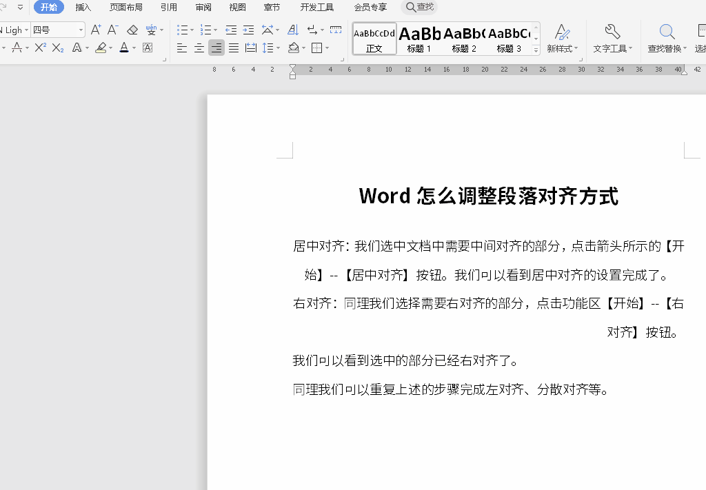This screenshot has width=706, height=490.
Task: Switch to the 插入 ribbon tab
Action: pyautogui.click(x=83, y=8)
